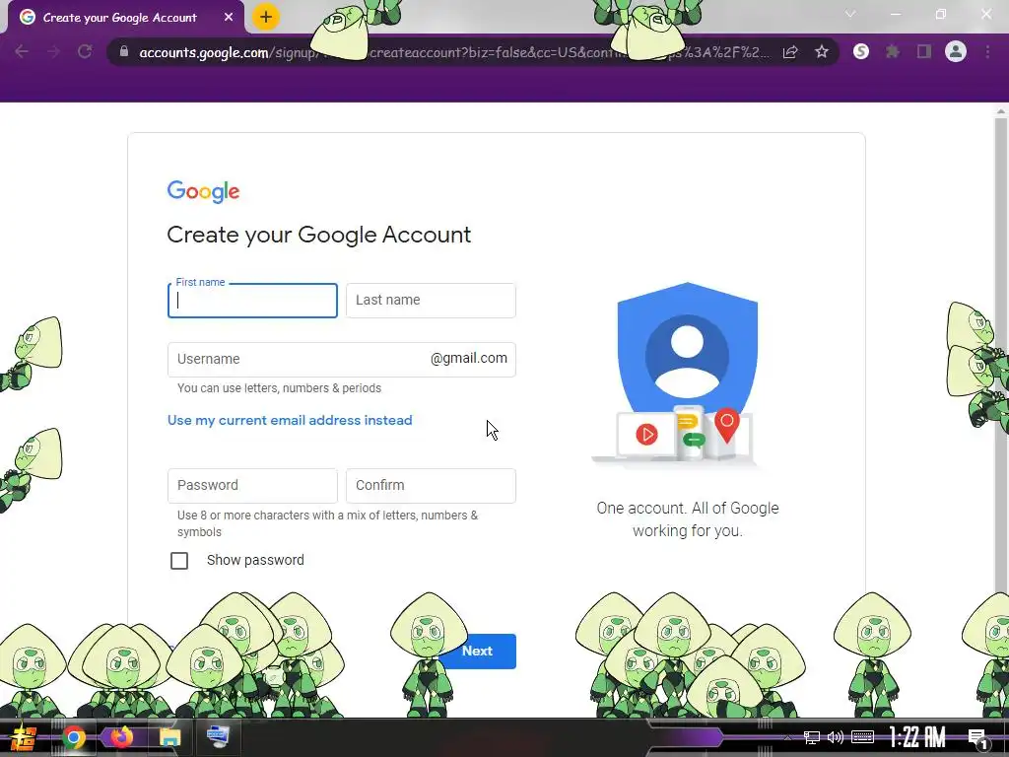Click the Confirm password field
The image size is (1009, 757).
pos(431,485)
